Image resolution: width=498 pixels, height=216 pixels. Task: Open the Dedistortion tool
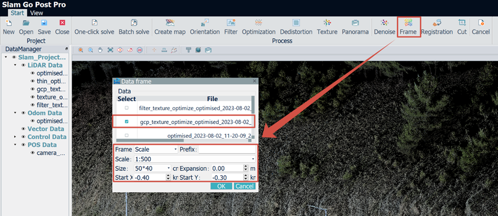coord(296,27)
